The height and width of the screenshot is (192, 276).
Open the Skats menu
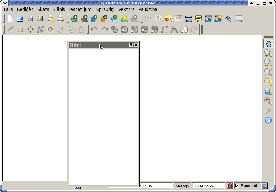[43, 9]
